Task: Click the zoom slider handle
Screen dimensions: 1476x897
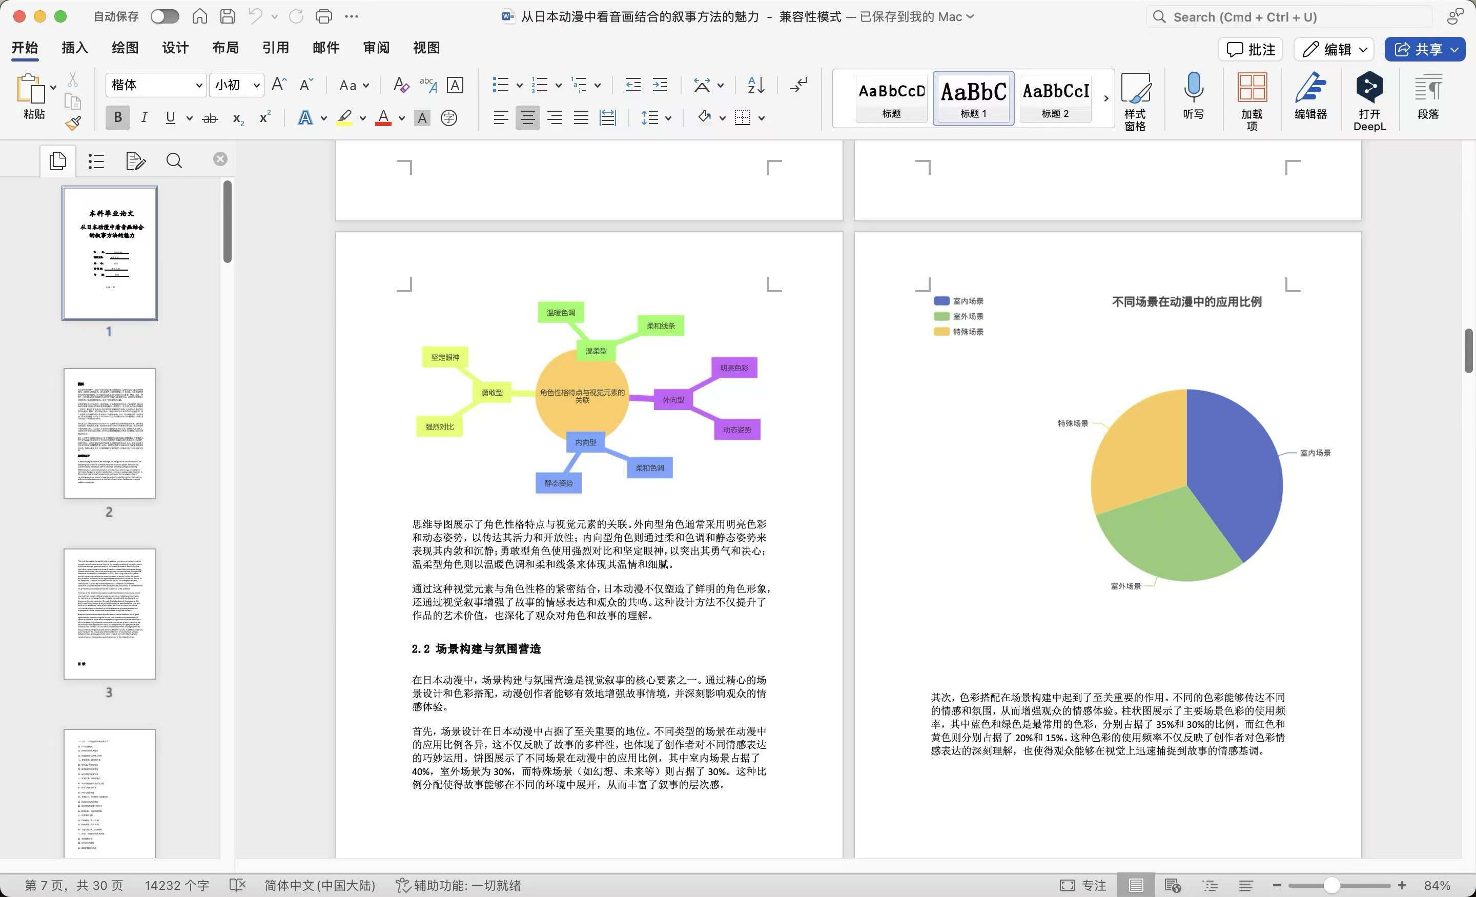Action: click(x=1331, y=885)
